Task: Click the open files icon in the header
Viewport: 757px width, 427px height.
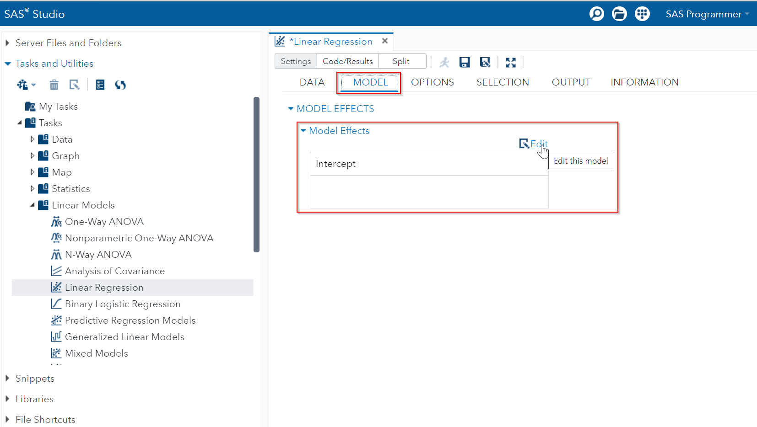Action: (x=619, y=14)
